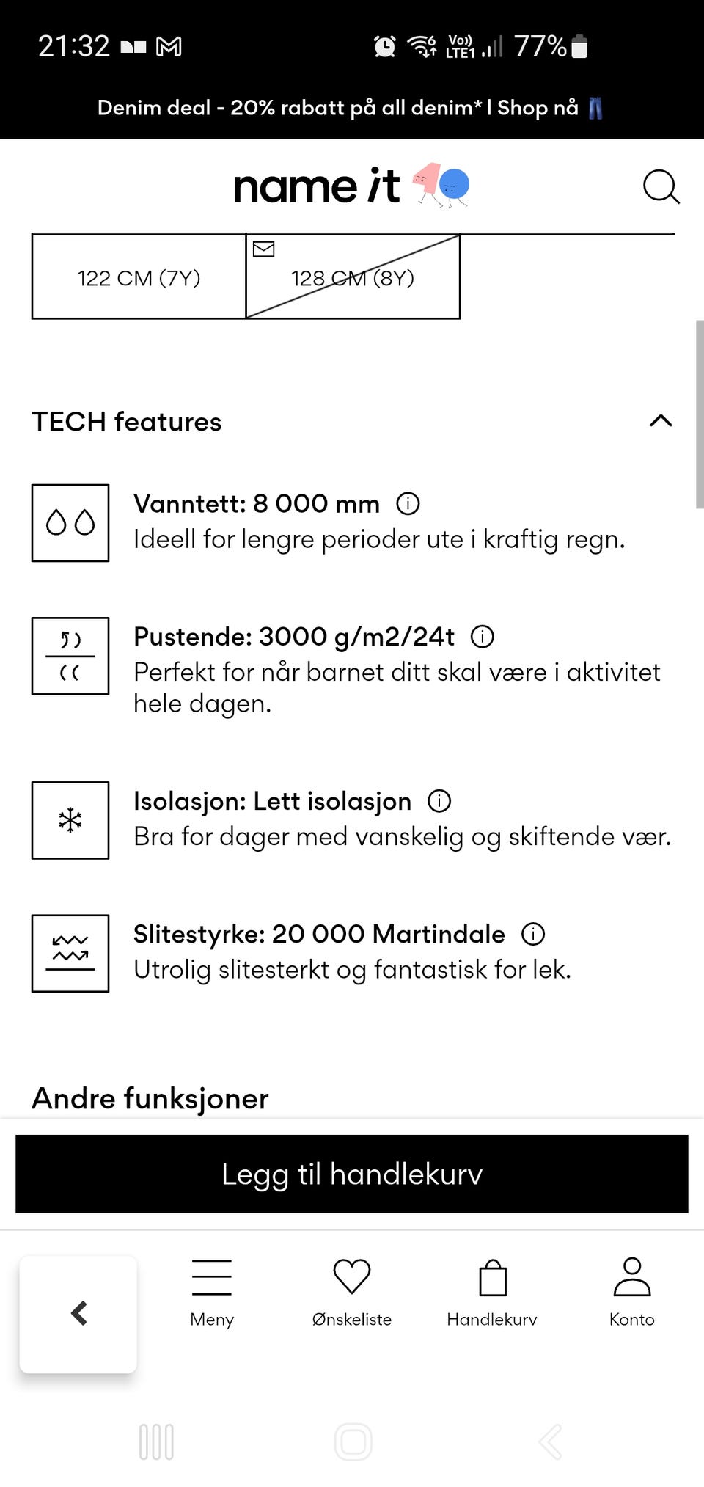704x1487 pixels.
Task: Collapse the TECH features section
Action: [x=661, y=421]
